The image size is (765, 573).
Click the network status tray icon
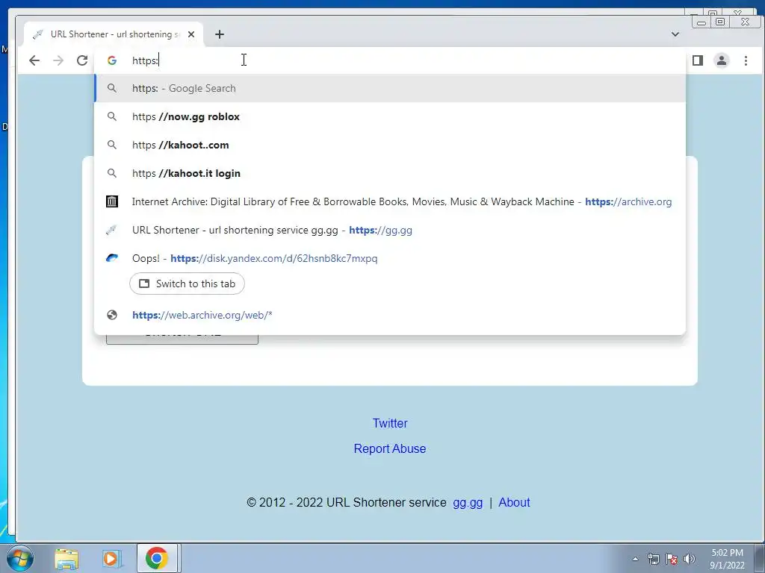point(653,559)
